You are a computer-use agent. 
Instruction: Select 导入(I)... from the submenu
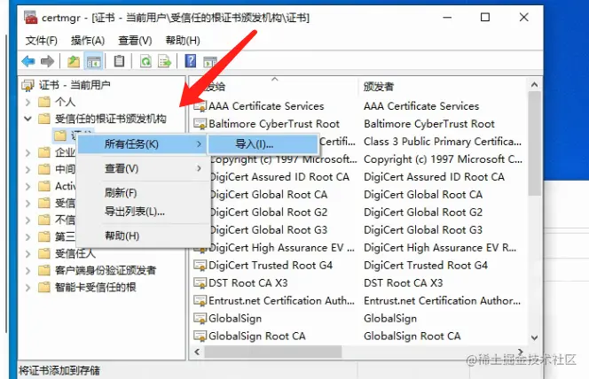click(263, 144)
